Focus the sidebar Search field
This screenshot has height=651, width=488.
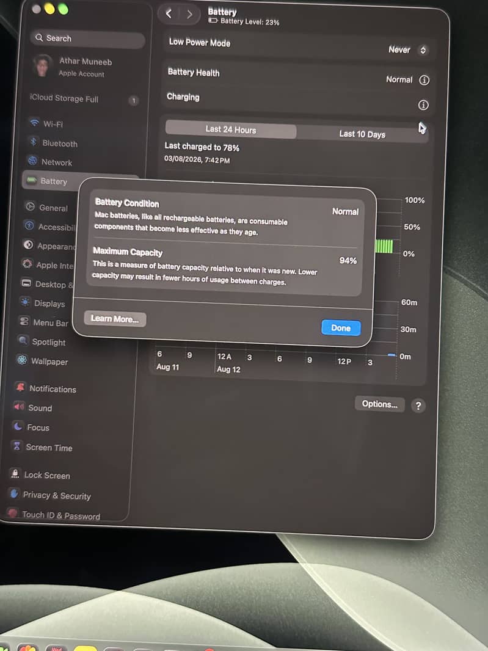point(87,38)
